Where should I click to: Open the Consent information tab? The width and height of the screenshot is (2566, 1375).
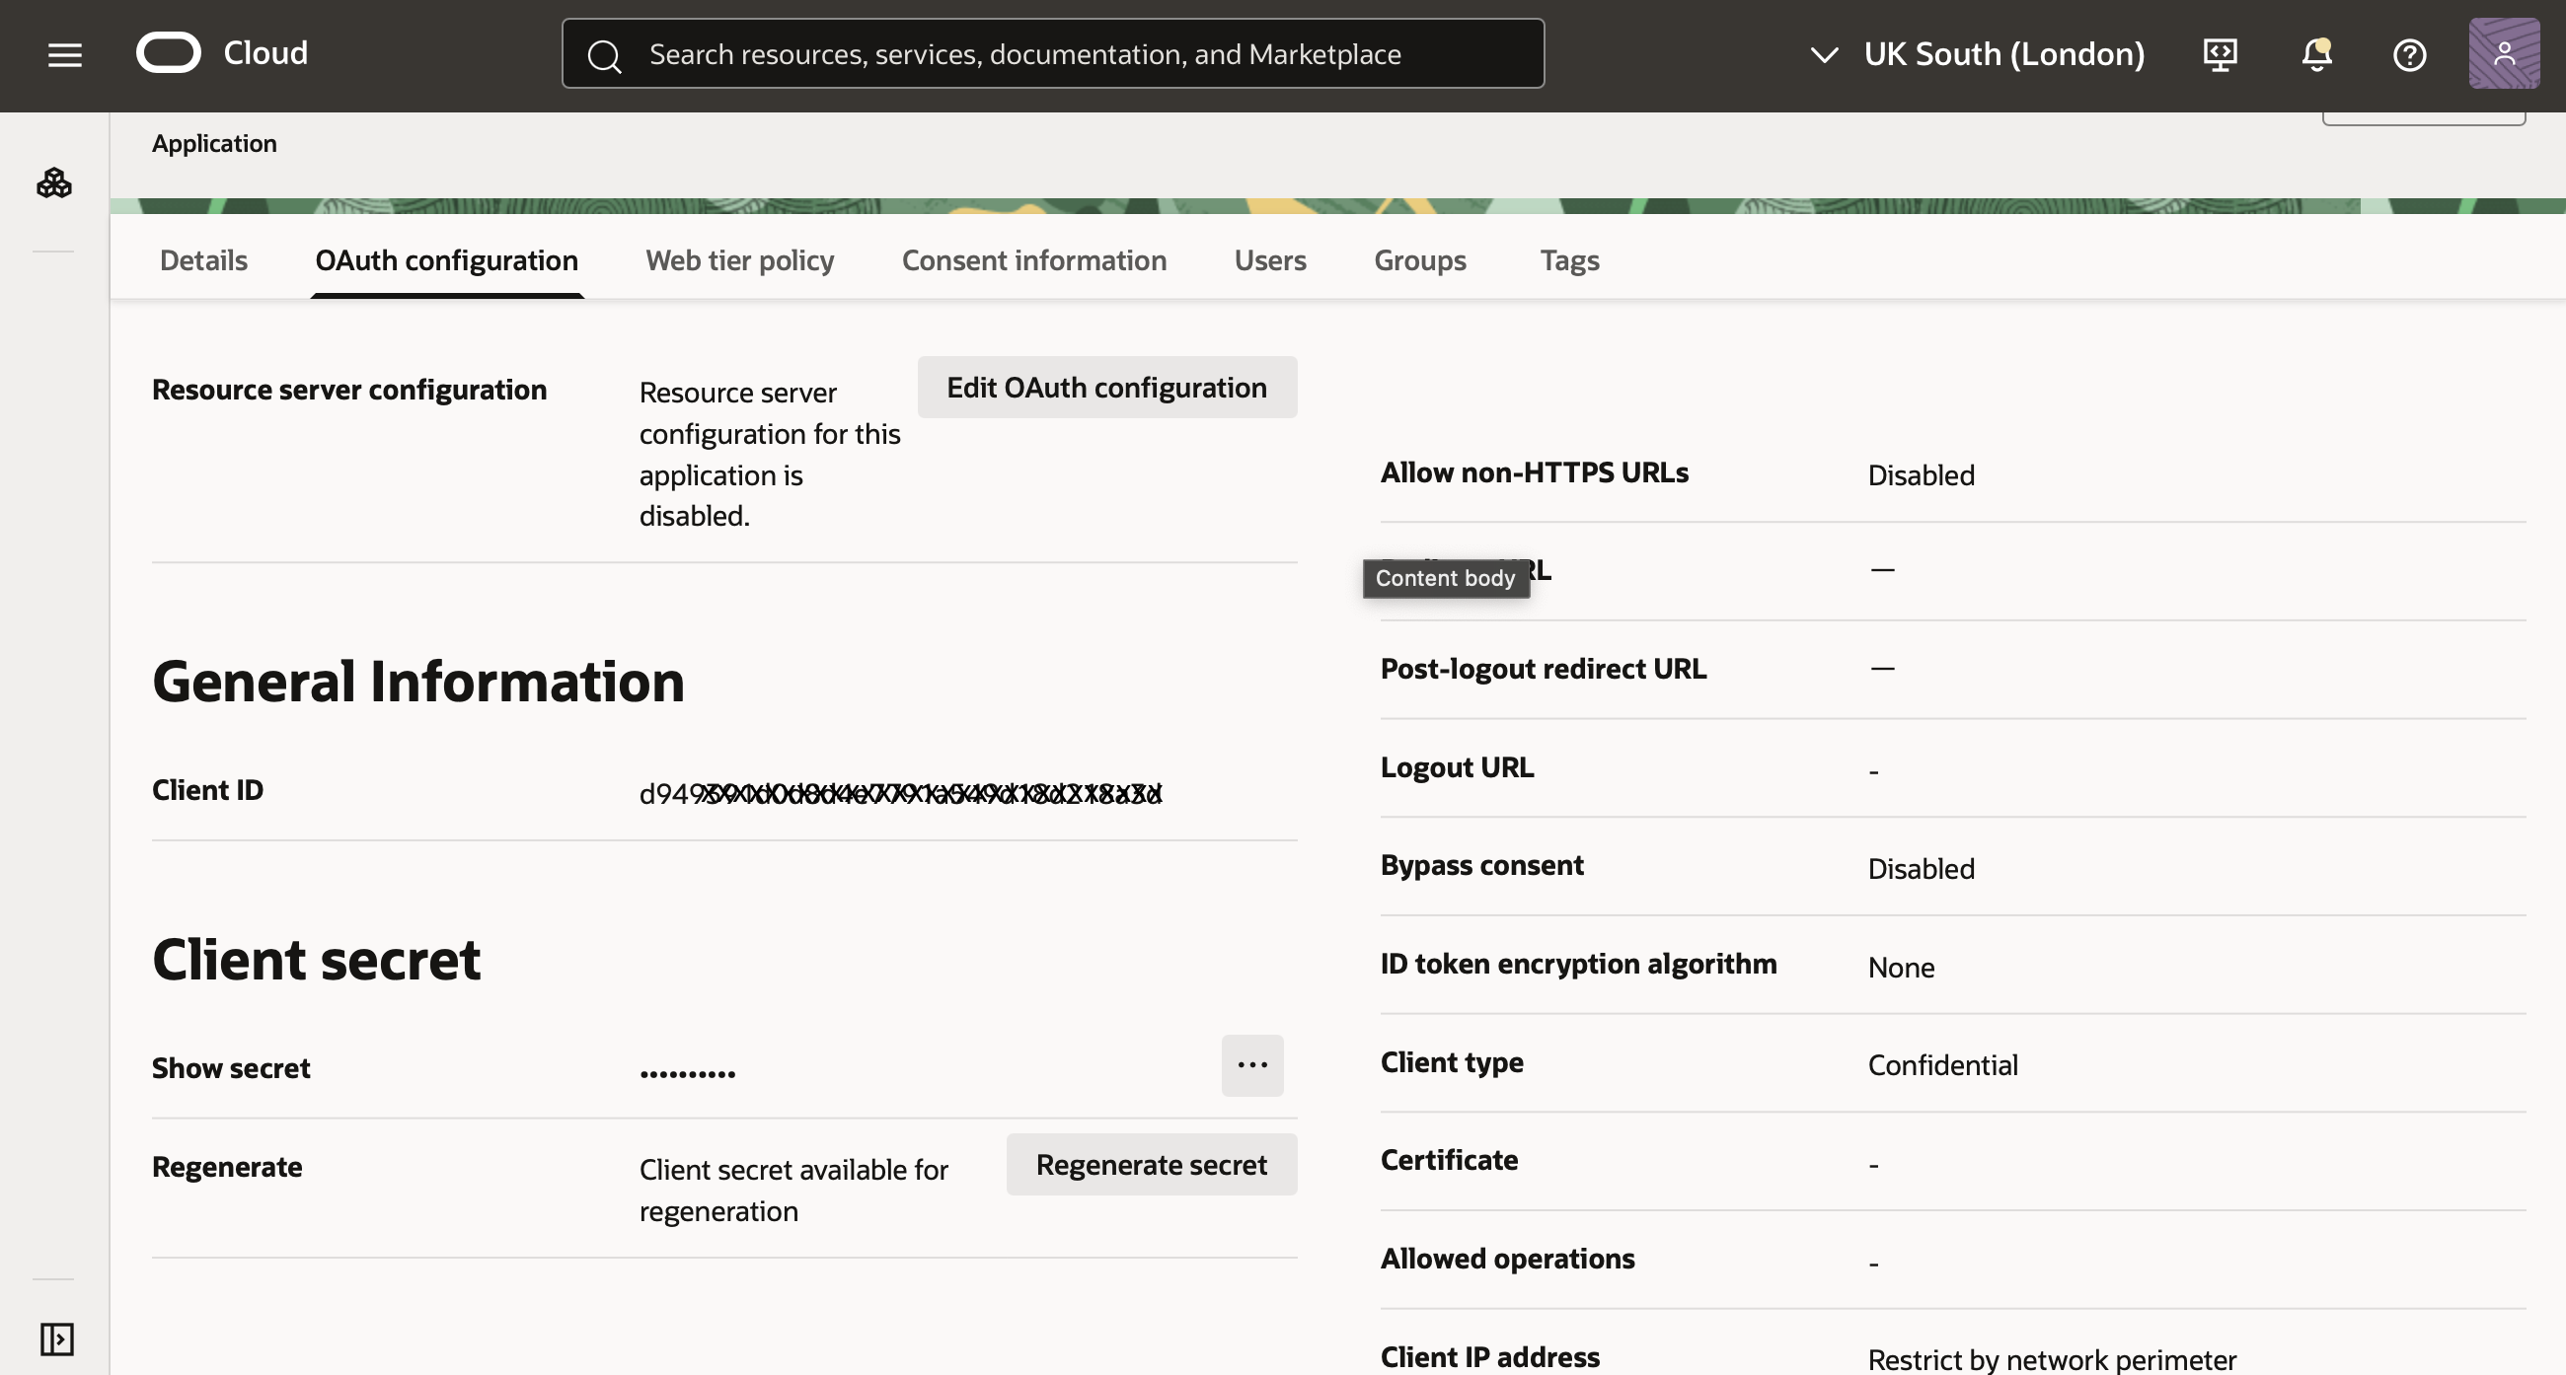coord(1034,259)
